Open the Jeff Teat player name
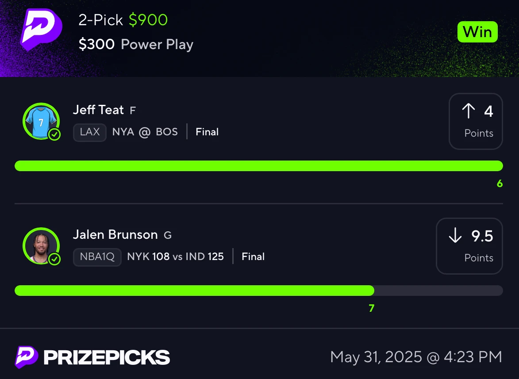Viewport: 519px width, 379px height. [x=98, y=110]
